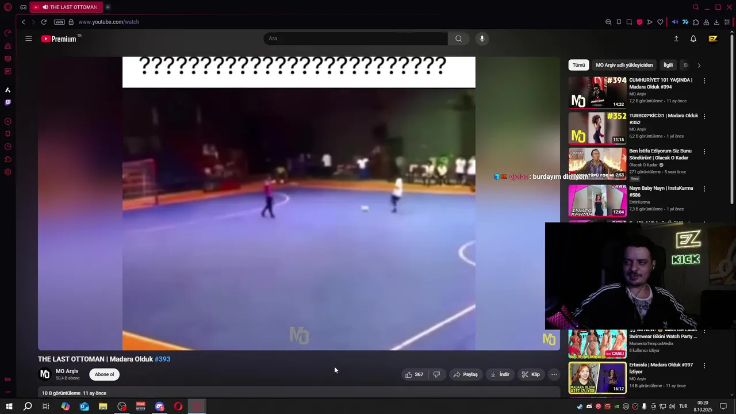Open options menu for Ben İstifa Ediyorum
This screenshot has width=736, height=414.
coord(704,152)
